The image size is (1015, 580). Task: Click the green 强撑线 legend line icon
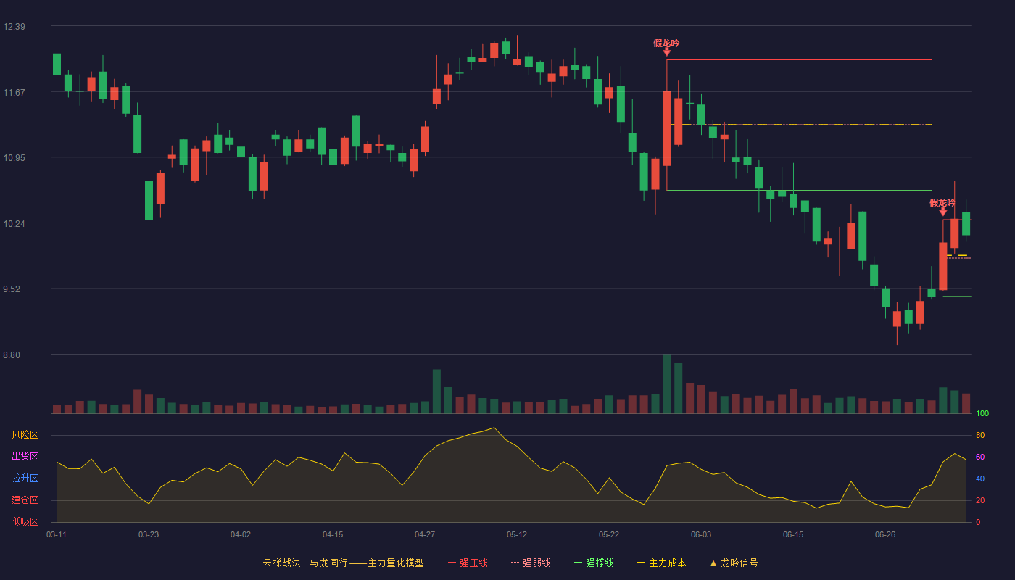coord(578,563)
